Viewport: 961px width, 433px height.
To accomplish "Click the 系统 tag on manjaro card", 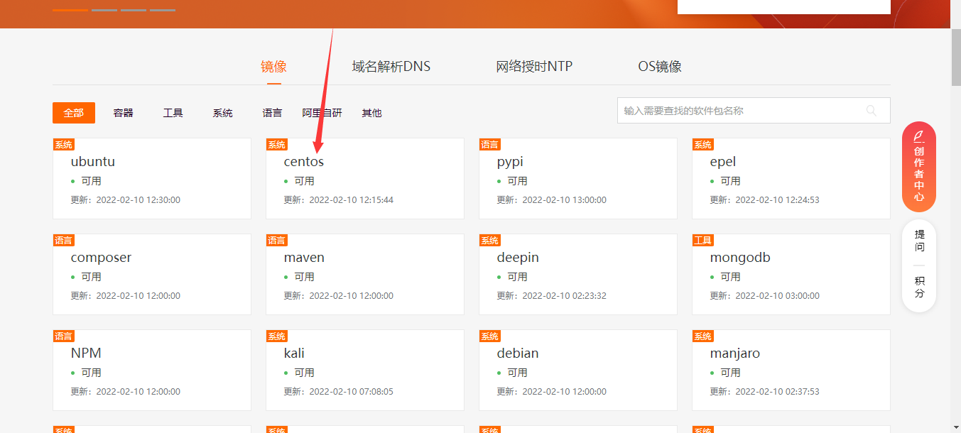I will click(x=702, y=336).
